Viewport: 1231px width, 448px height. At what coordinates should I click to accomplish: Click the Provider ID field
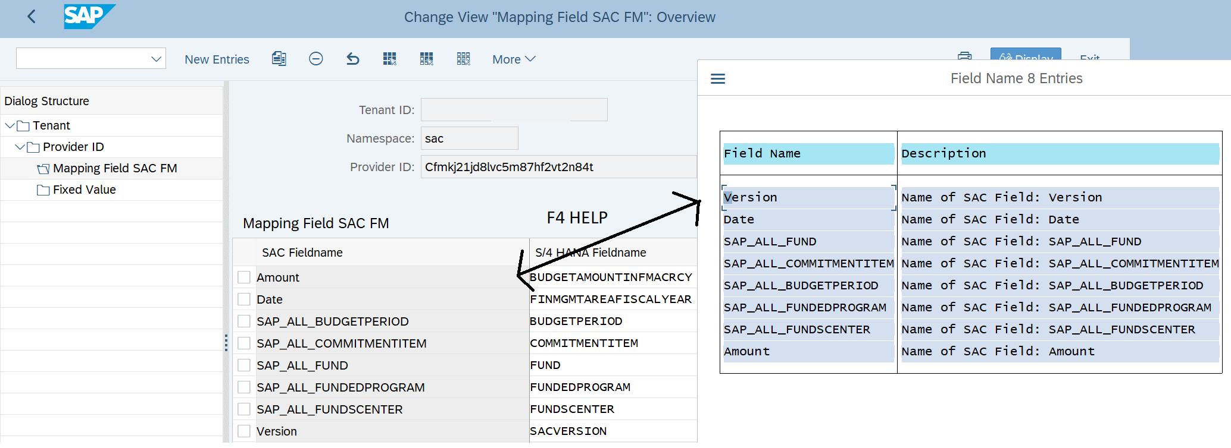tap(558, 167)
